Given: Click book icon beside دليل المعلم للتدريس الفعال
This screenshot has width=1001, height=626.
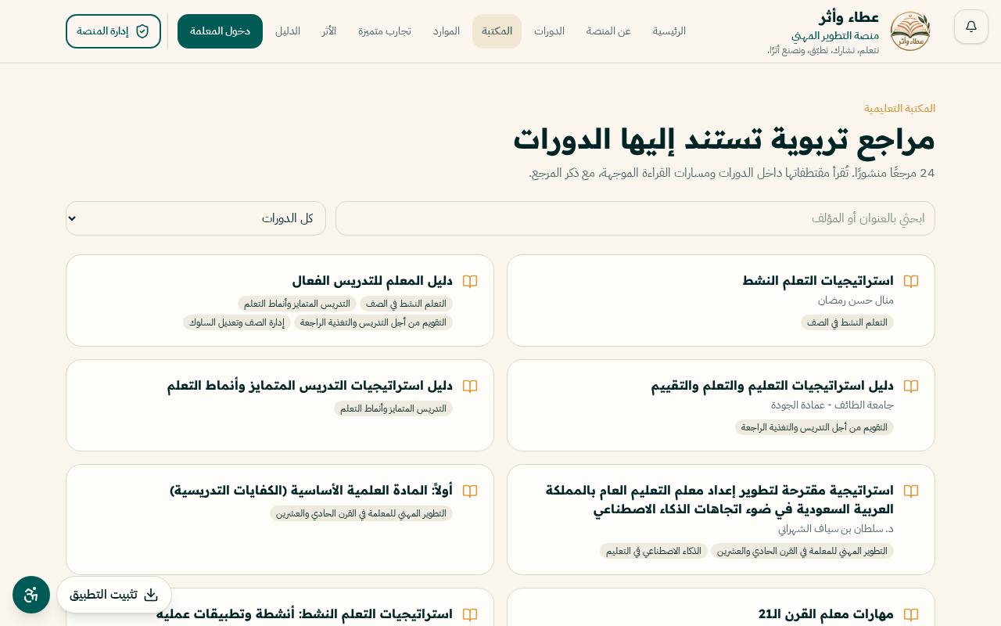Looking at the screenshot, I should (470, 281).
